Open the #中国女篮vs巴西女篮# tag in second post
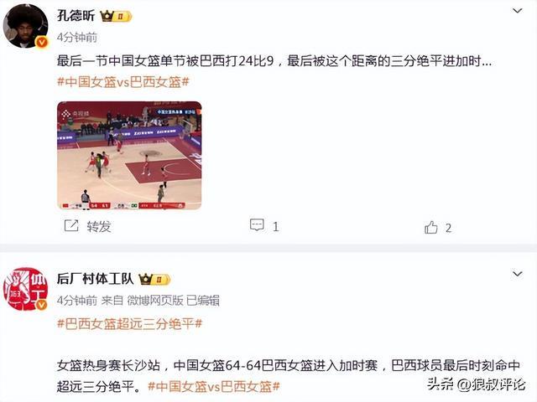The height and width of the screenshot is (402, 537). (214, 387)
